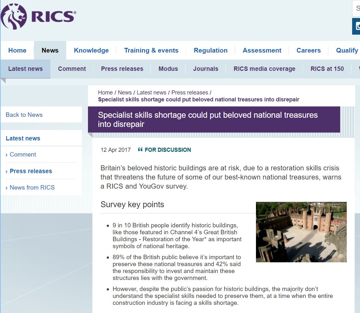Open RICS media coverage sub-navigation item
360x313 pixels.
coord(264,69)
